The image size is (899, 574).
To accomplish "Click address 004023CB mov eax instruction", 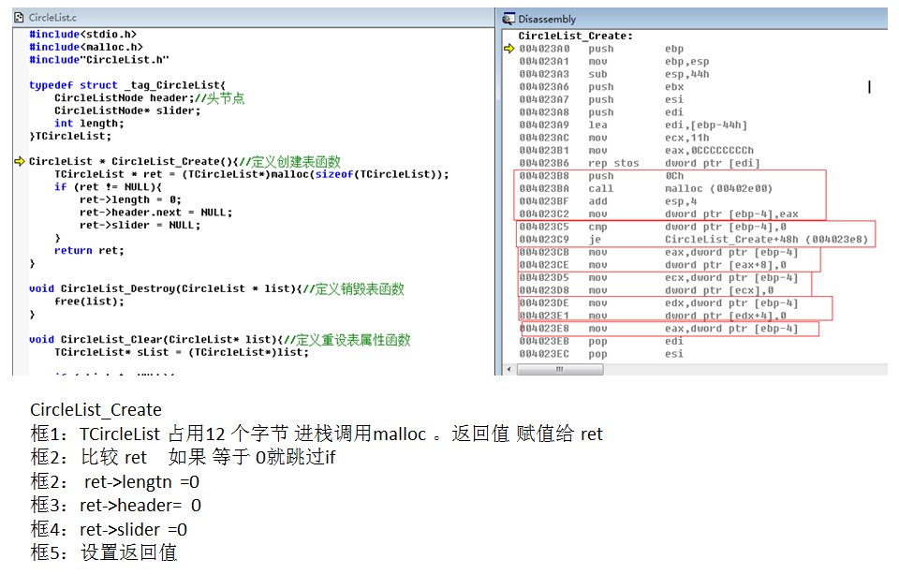I will (x=659, y=252).
